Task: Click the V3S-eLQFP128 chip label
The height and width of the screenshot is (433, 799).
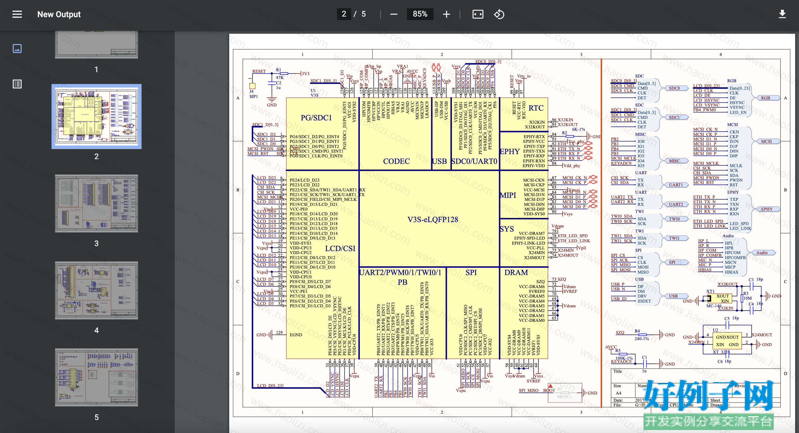Action: point(433,219)
